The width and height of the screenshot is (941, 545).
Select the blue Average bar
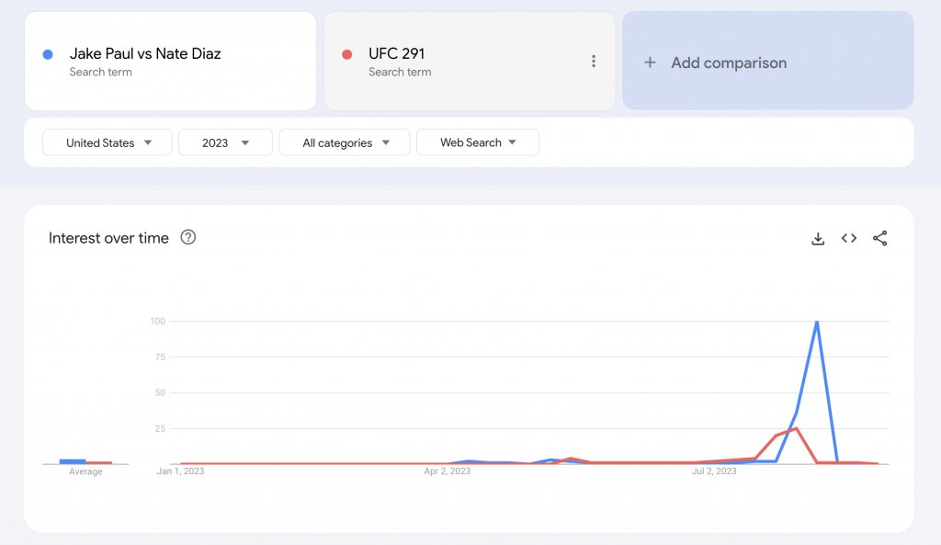pos(73,460)
